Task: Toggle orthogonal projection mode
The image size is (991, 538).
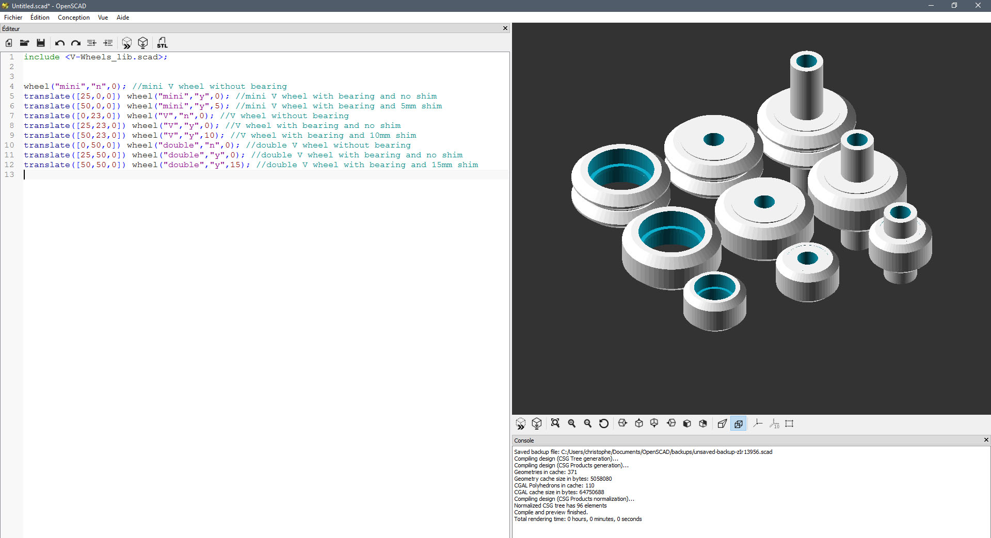Action: (x=738, y=423)
